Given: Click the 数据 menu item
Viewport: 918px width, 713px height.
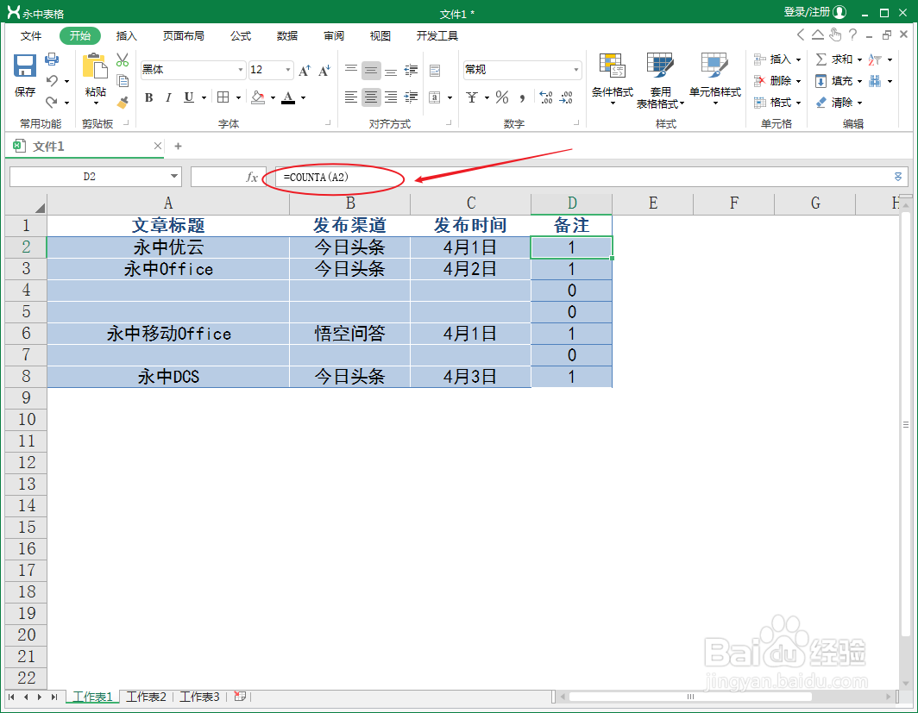Looking at the screenshot, I should (286, 35).
